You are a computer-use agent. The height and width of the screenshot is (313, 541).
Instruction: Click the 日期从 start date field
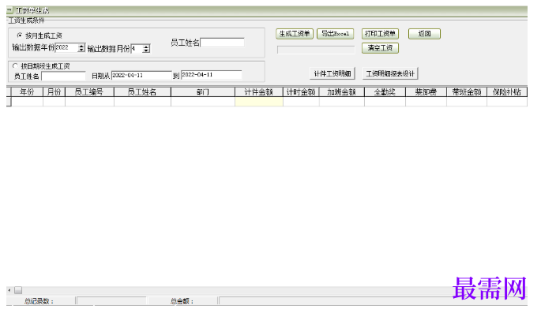(x=141, y=76)
